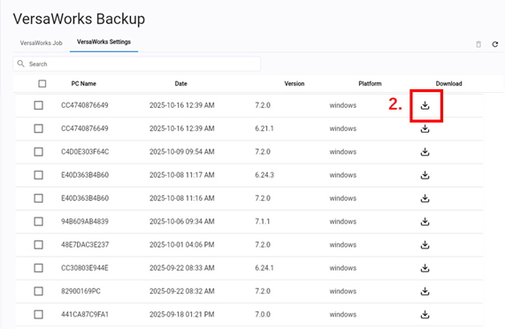Select PC name 441CA87C9FA1
505x329 pixels.
tap(85, 314)
